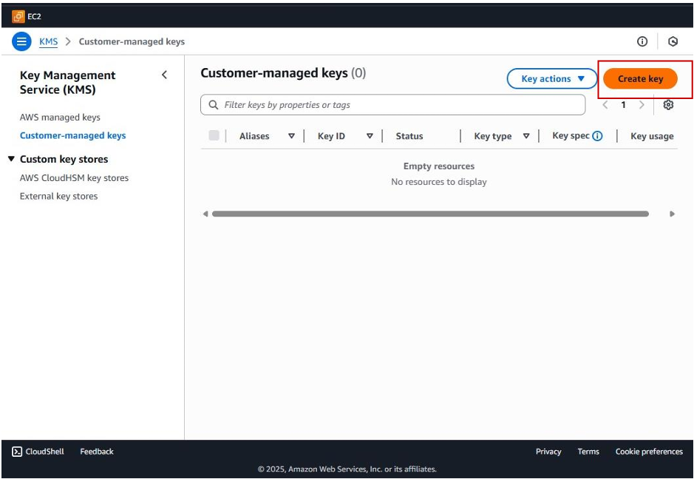Click the Key Management Service (KMS) title
Viewport: 694px width, 479px height.
coord(68,82)
